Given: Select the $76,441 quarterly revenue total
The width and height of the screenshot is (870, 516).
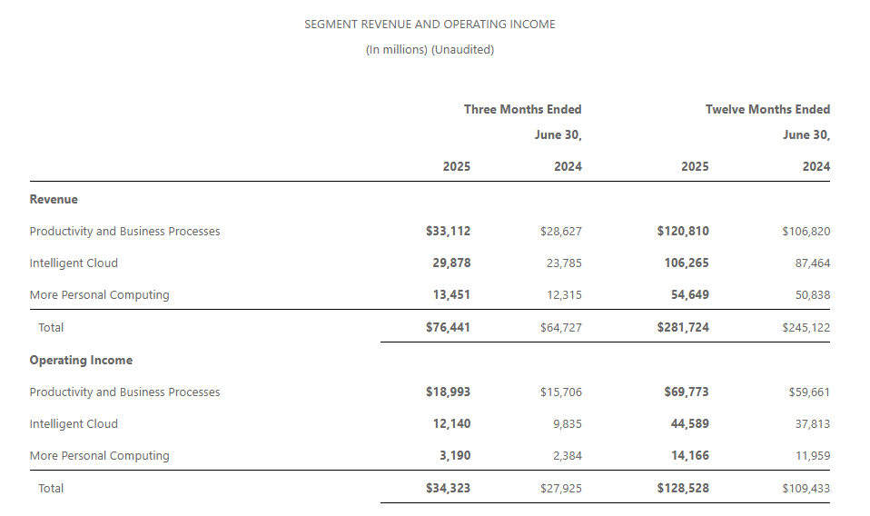Looking at the screenshot, I should coord(448,327).
